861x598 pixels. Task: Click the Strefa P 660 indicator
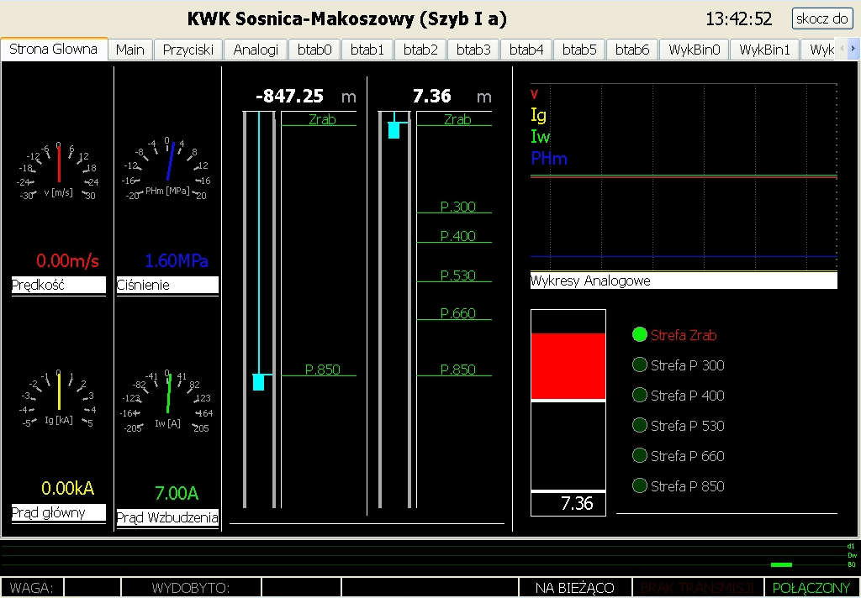click(x=640, y=455)
